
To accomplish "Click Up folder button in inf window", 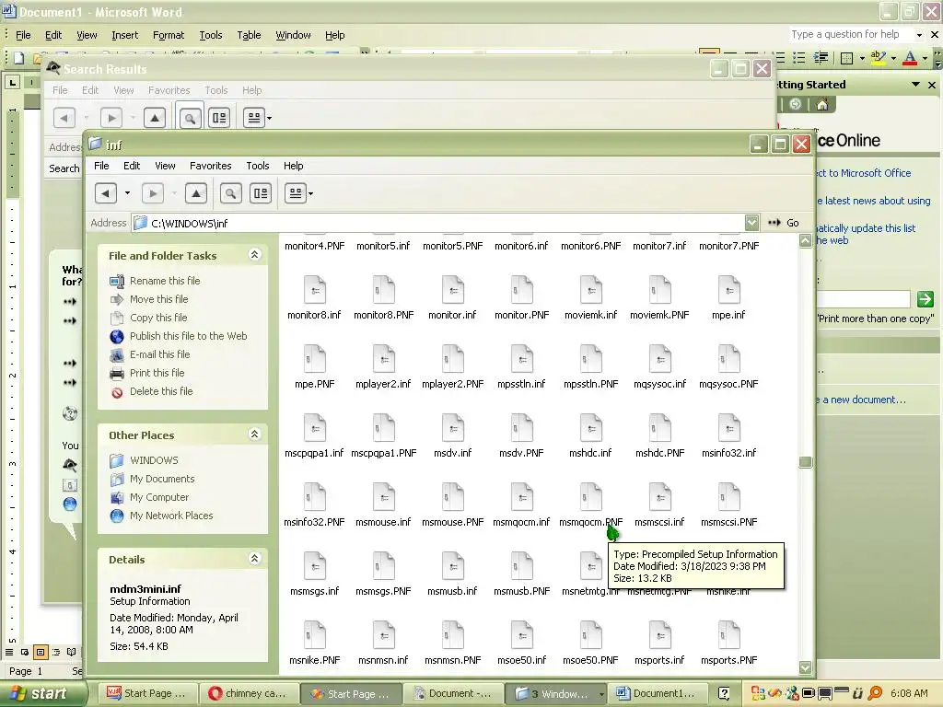I will click(x=196, y=193).
